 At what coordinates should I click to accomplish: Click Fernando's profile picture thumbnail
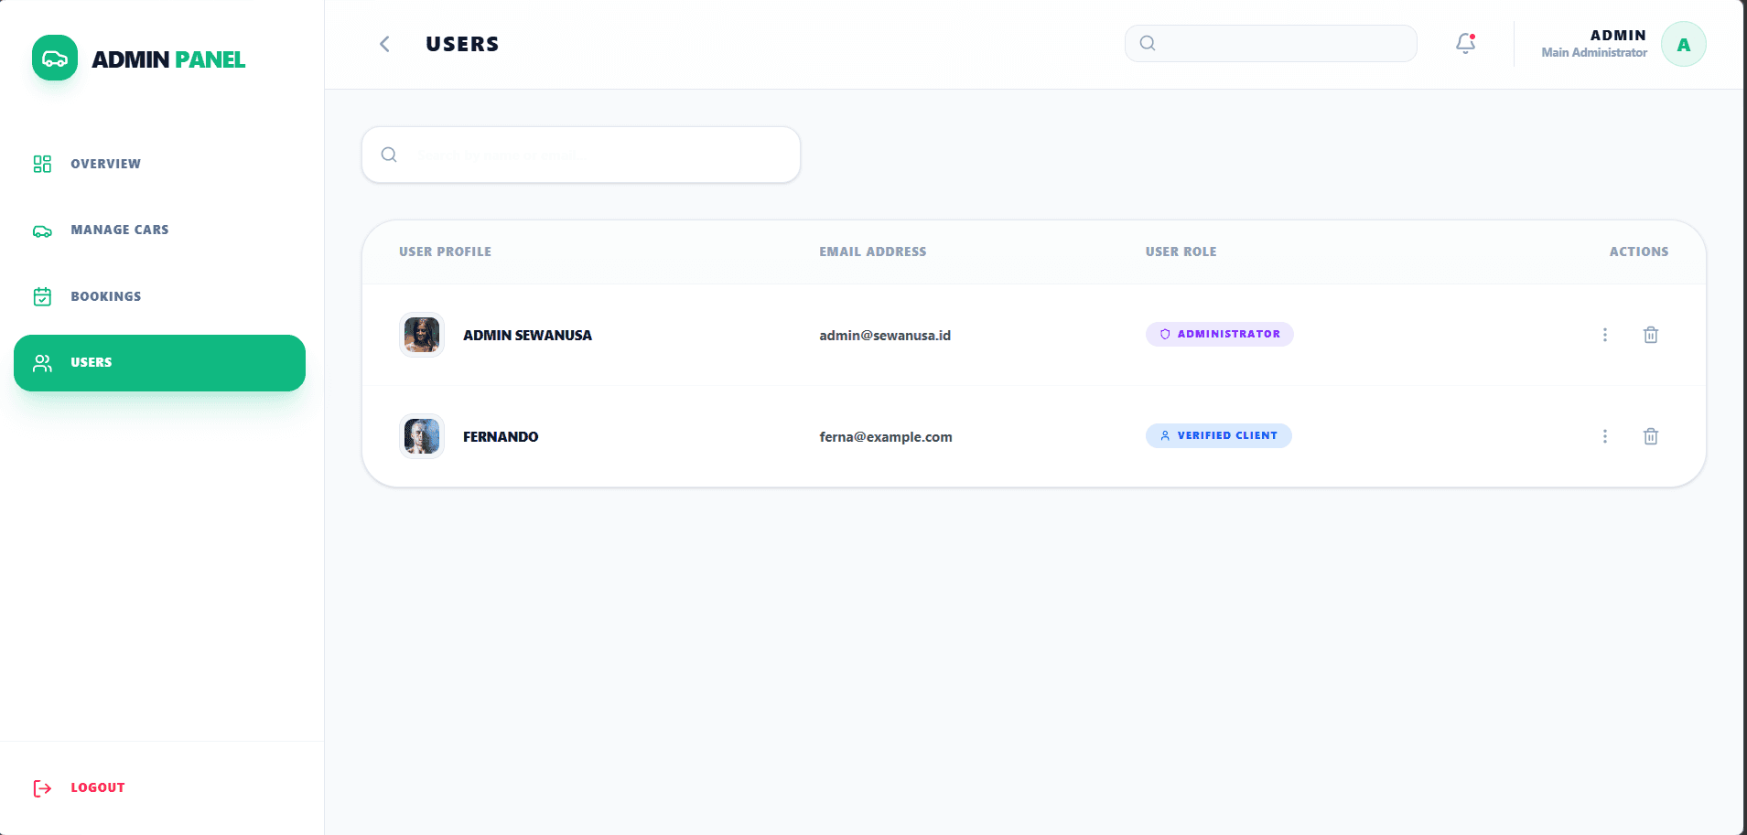(422, 436)
